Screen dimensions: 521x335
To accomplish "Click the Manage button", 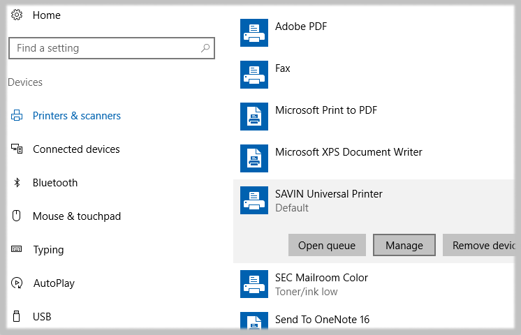I will [404, 245].
